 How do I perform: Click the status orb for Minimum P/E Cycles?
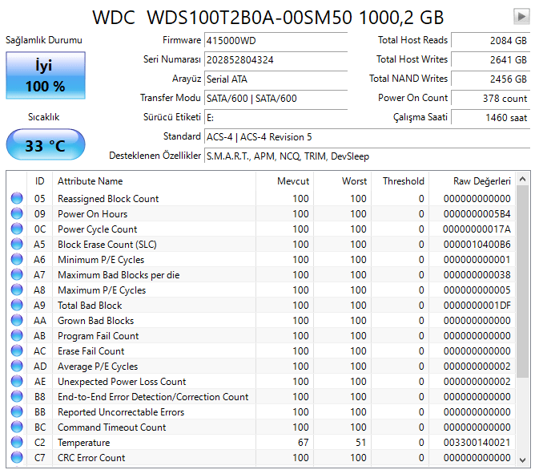click(x=17, y=259)
